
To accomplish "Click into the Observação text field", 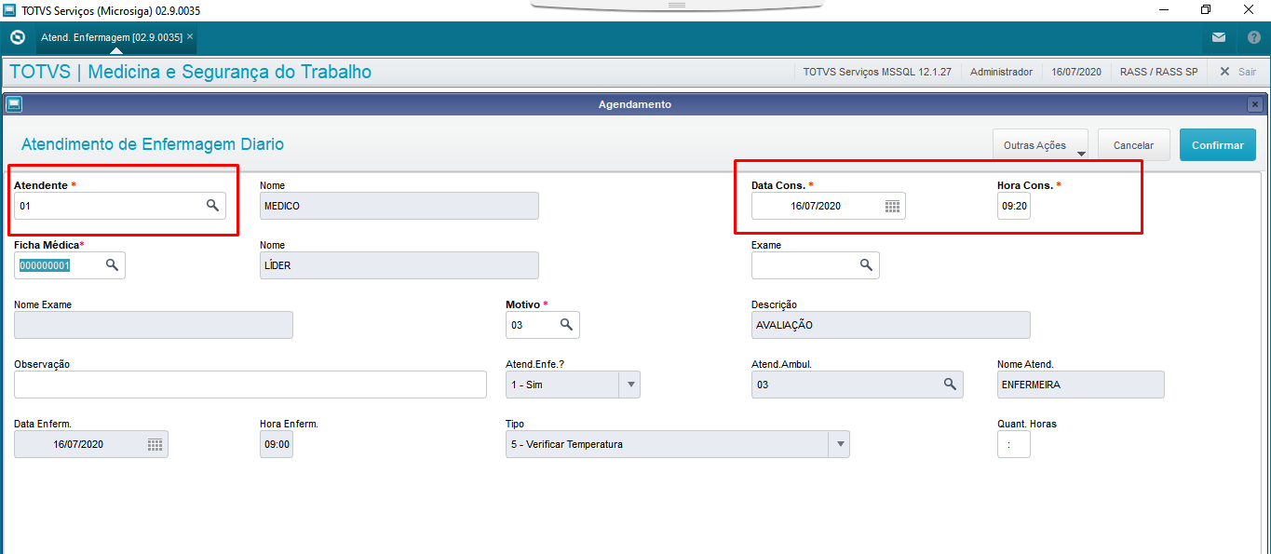I will click(250, 385).
